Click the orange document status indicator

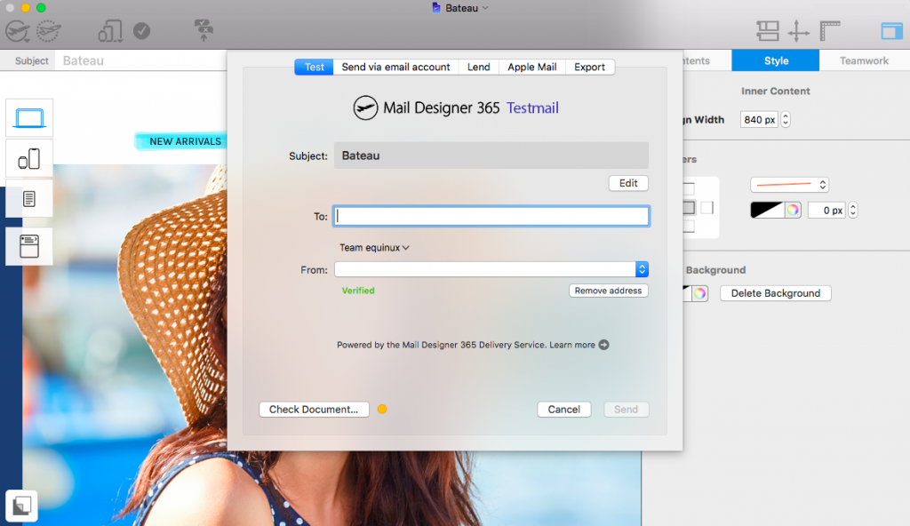tap(382, 410)
